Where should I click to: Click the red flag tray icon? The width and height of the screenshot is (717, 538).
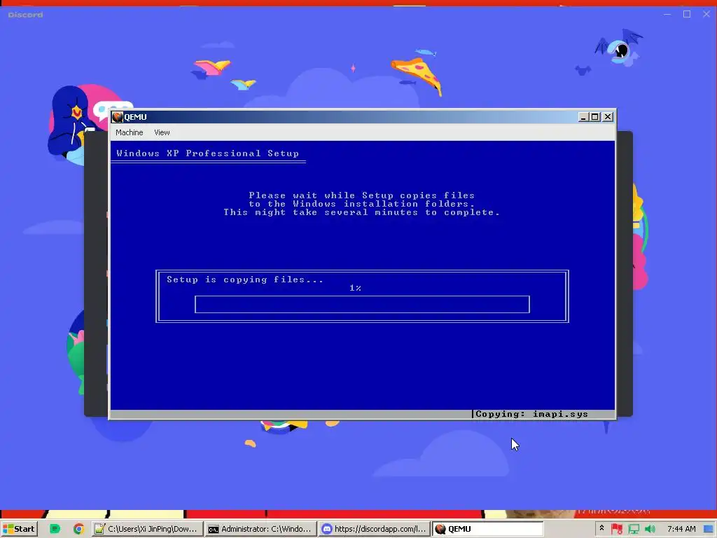pyautogui.click(x=617, y=529)
